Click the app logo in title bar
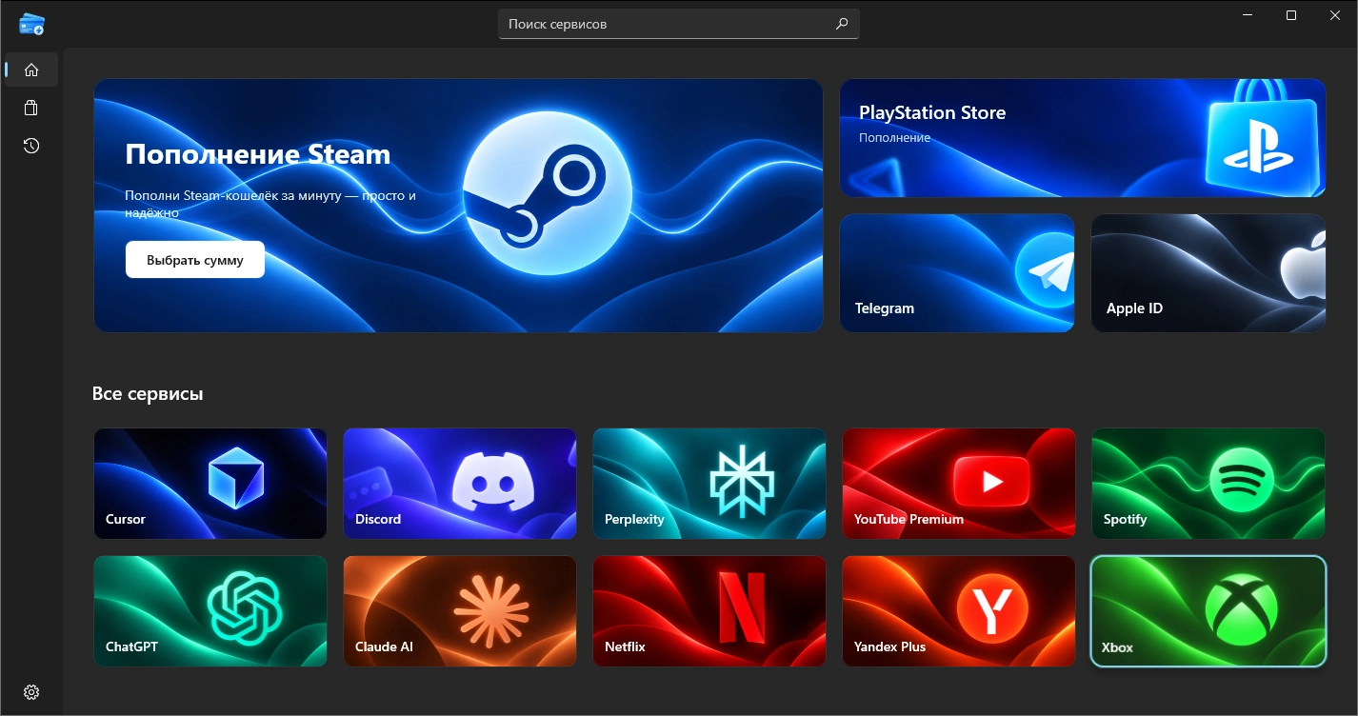The image size is (1358, 716). click(31, 24)
